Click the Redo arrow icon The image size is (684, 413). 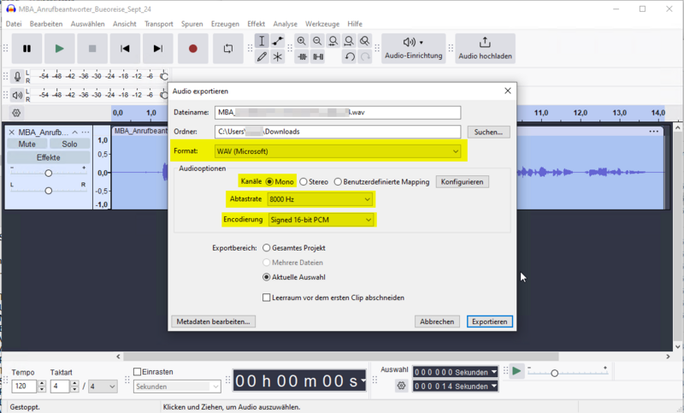click(x=365, y=56)
